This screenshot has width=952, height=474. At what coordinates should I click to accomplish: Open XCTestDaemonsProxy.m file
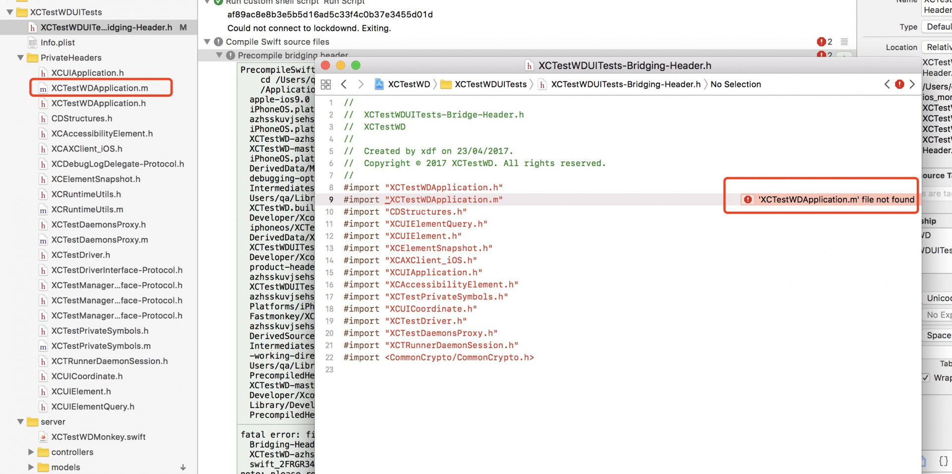pos(99,240)
